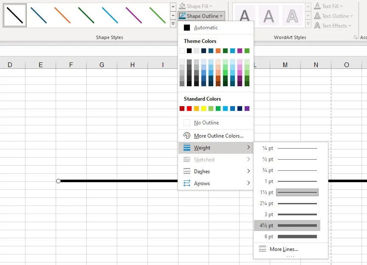Pick yellow from Standard Colors
The height and width of the screenshot is (265, 367).
point(203,109)
